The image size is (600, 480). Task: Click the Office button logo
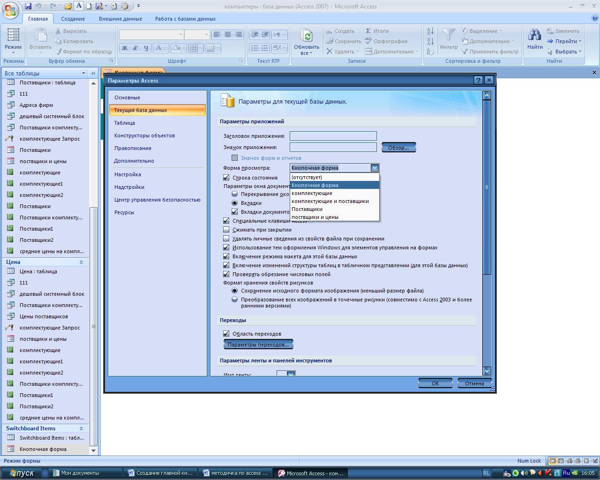click(x=10, y=9)
